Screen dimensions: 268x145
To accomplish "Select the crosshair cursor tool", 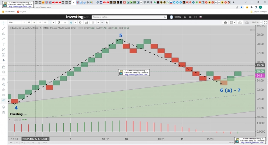I will click(x=4, y=23).
